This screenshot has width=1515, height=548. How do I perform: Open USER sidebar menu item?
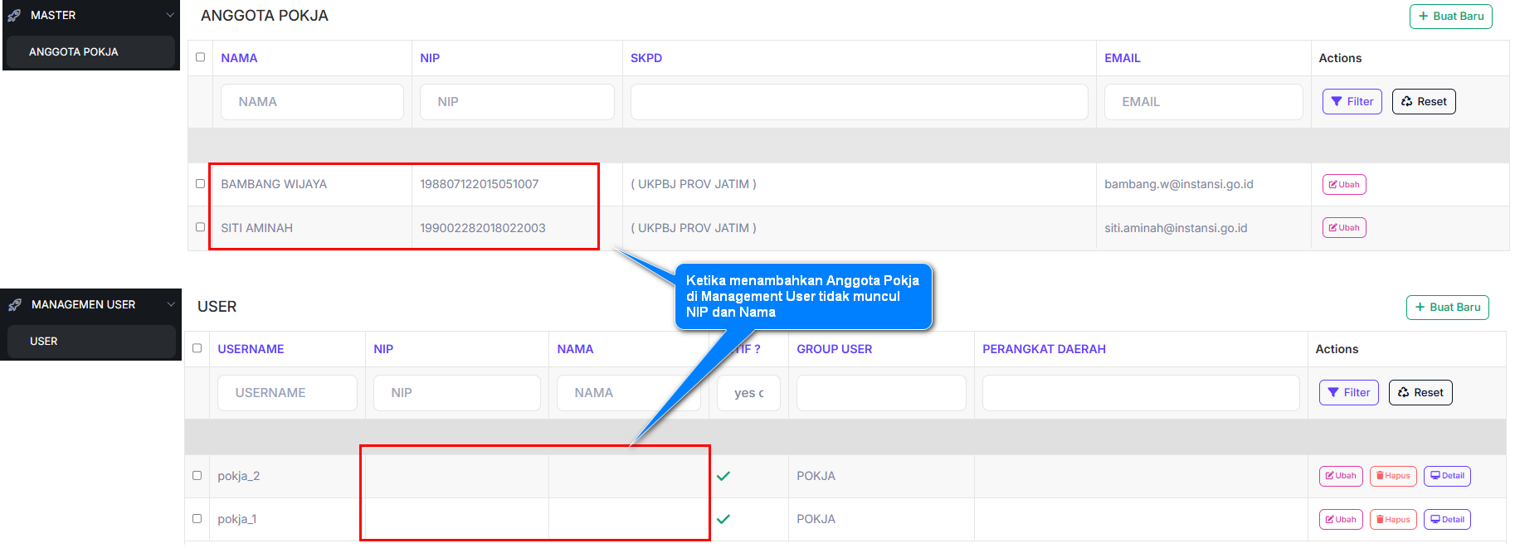(x=44, y=342)
